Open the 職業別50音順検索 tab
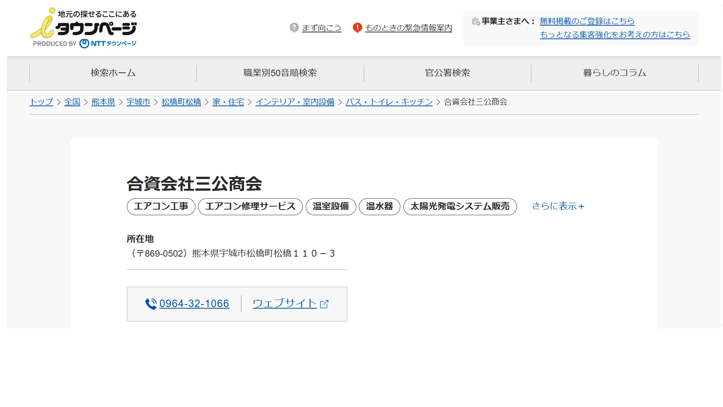Viewport: 723px width, 407px height. (280, 73)
